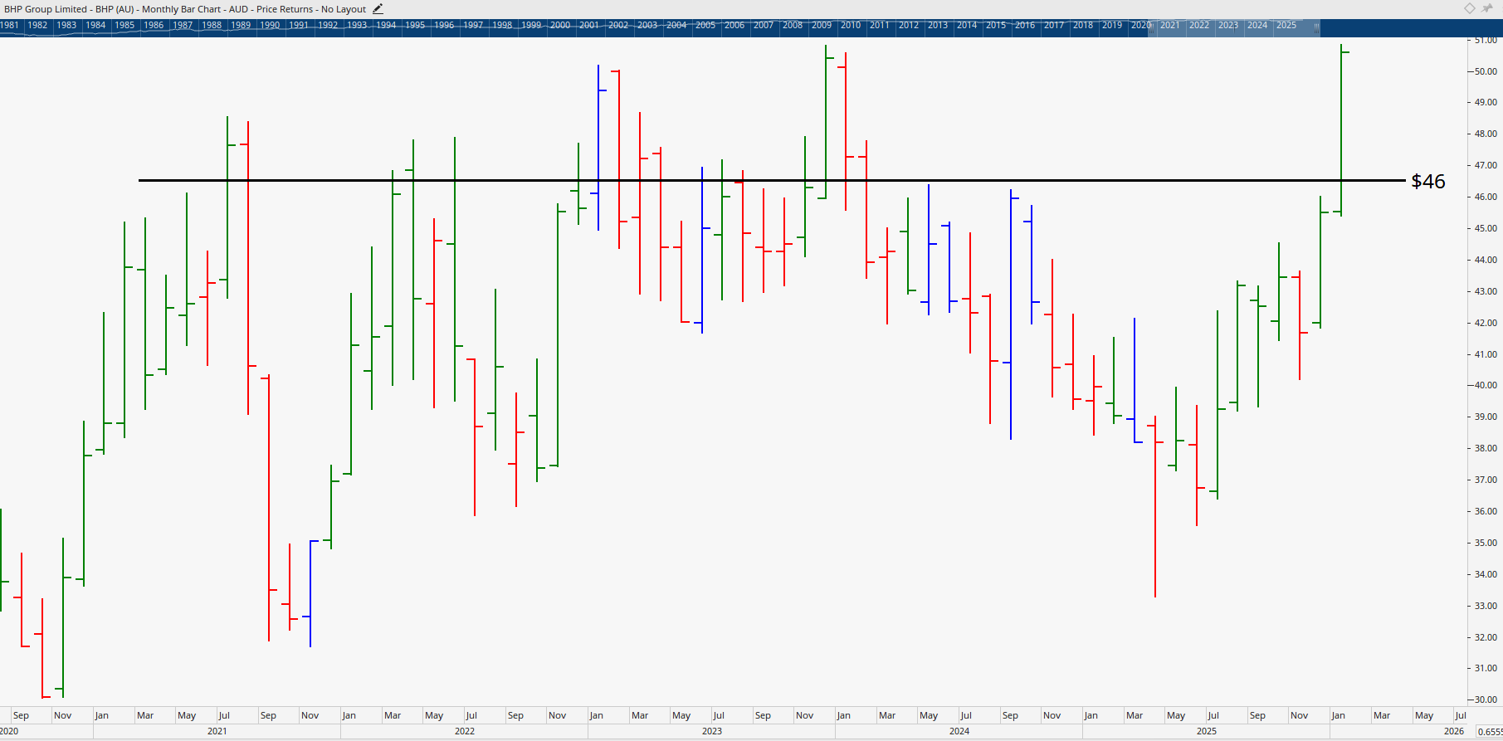Click year 2015 in the overview timeline
Image resolution: width=1503 pixels, height=741 pixels.
point(996,25)
